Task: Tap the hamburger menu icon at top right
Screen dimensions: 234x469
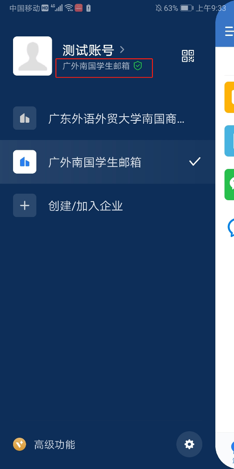Action: pyautogui.click(x=229, y=31)
